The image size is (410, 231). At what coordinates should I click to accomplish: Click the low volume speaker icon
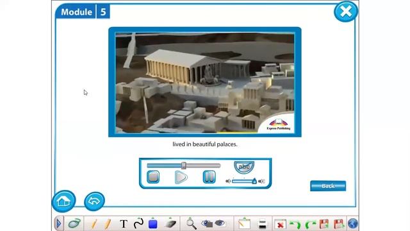(x=228, y=181)
